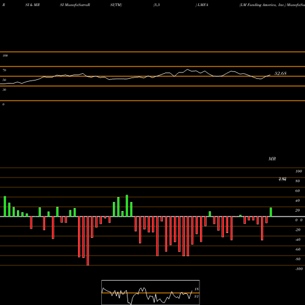Click the ') LMFA' ticker text in header
This screenshot has width=305, height=305.
pos(202,5)
